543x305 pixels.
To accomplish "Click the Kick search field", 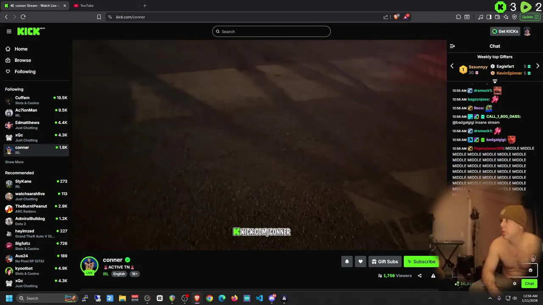I will 271,31.
